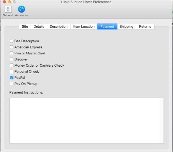Tick Visa or Master Card checkbox
This screenshot has height=152, width=173.
tap(12, 53)
